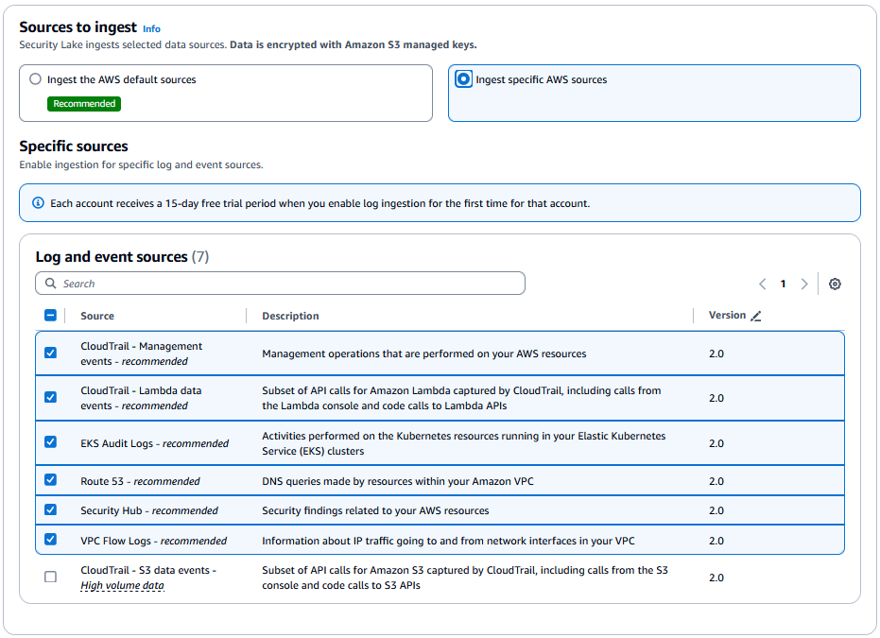Enable the CloudTrail S3 data events source
Viewport: 880px width, 638px height.
tap(50, 576)
